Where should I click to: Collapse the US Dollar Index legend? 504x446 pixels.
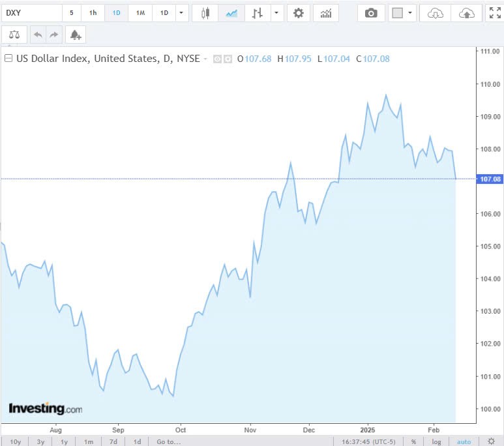[x=8, y=58]
